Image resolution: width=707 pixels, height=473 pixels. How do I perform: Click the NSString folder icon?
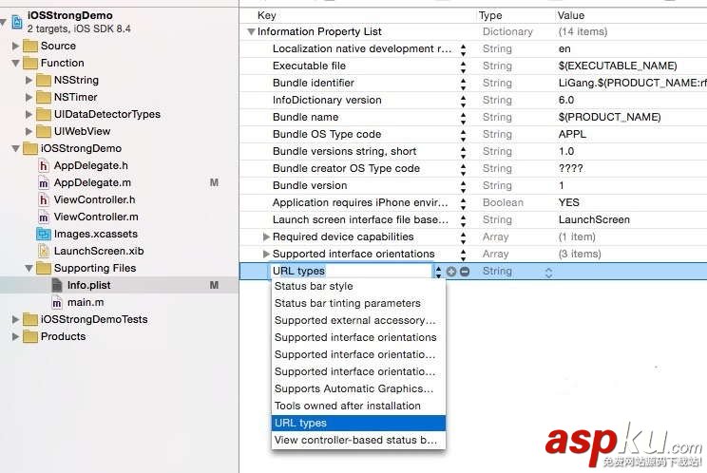44,80
